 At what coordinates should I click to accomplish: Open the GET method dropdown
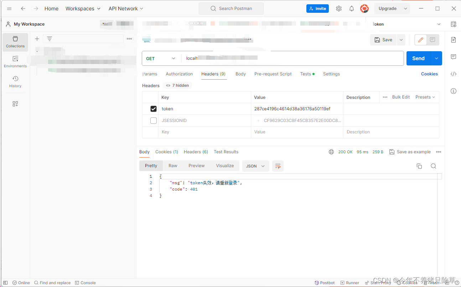[161, 58]
